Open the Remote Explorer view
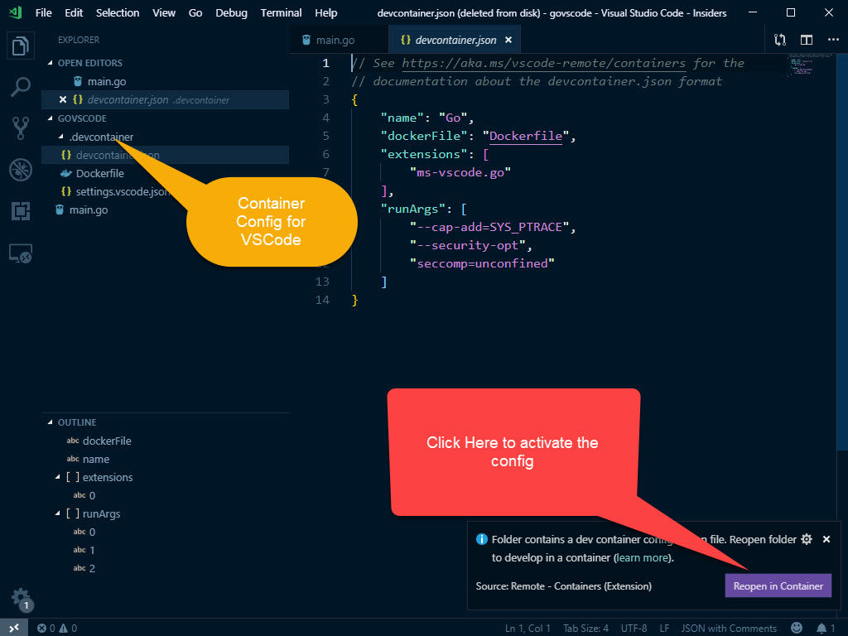Screen dimensions: 848x636 pyautogui.click(x=20, y=253)
